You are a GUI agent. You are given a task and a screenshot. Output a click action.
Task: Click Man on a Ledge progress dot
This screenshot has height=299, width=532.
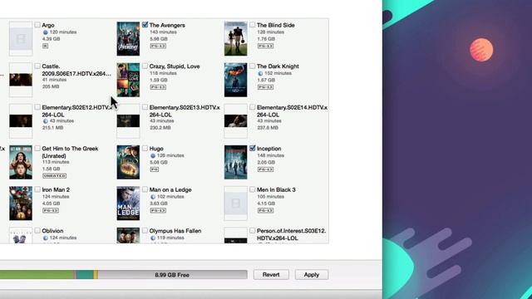(153, 197)
